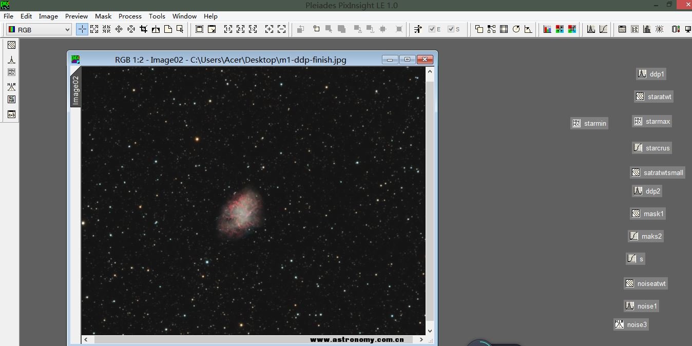Open the NR noise reduction sidebar tool
This screenshot has width=692, height=346.
pyautogui.click(x=11, y=86)
